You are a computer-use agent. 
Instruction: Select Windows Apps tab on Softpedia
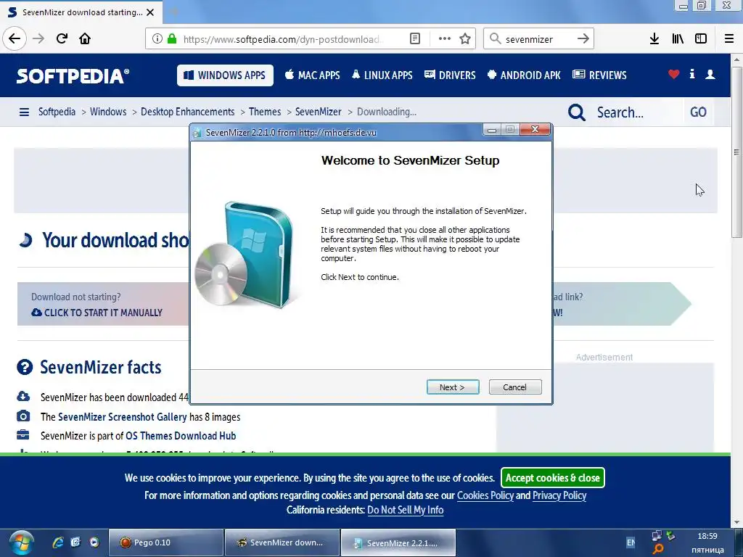(225, 75)
